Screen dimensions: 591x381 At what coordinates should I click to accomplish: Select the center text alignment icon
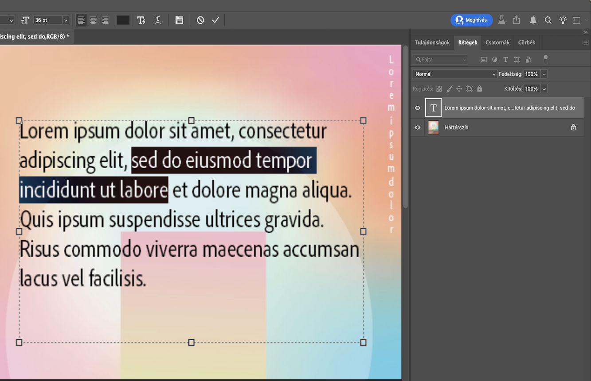click(x=93, y=20)
